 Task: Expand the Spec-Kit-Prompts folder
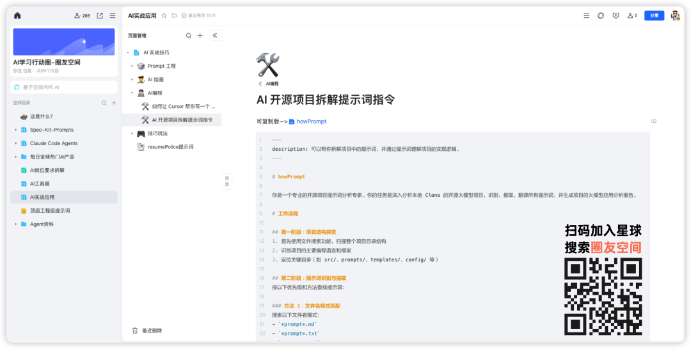click(16, 130)
